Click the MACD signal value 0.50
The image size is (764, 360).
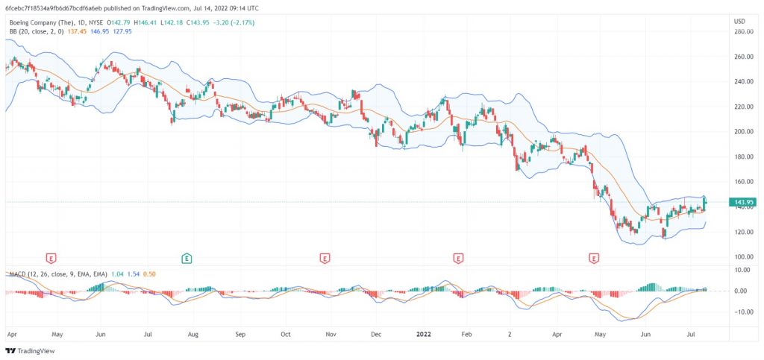tap(149, 274)
